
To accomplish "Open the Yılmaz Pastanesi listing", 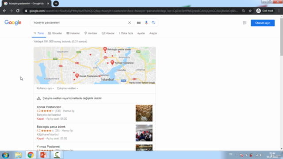I will pos(48,146).
